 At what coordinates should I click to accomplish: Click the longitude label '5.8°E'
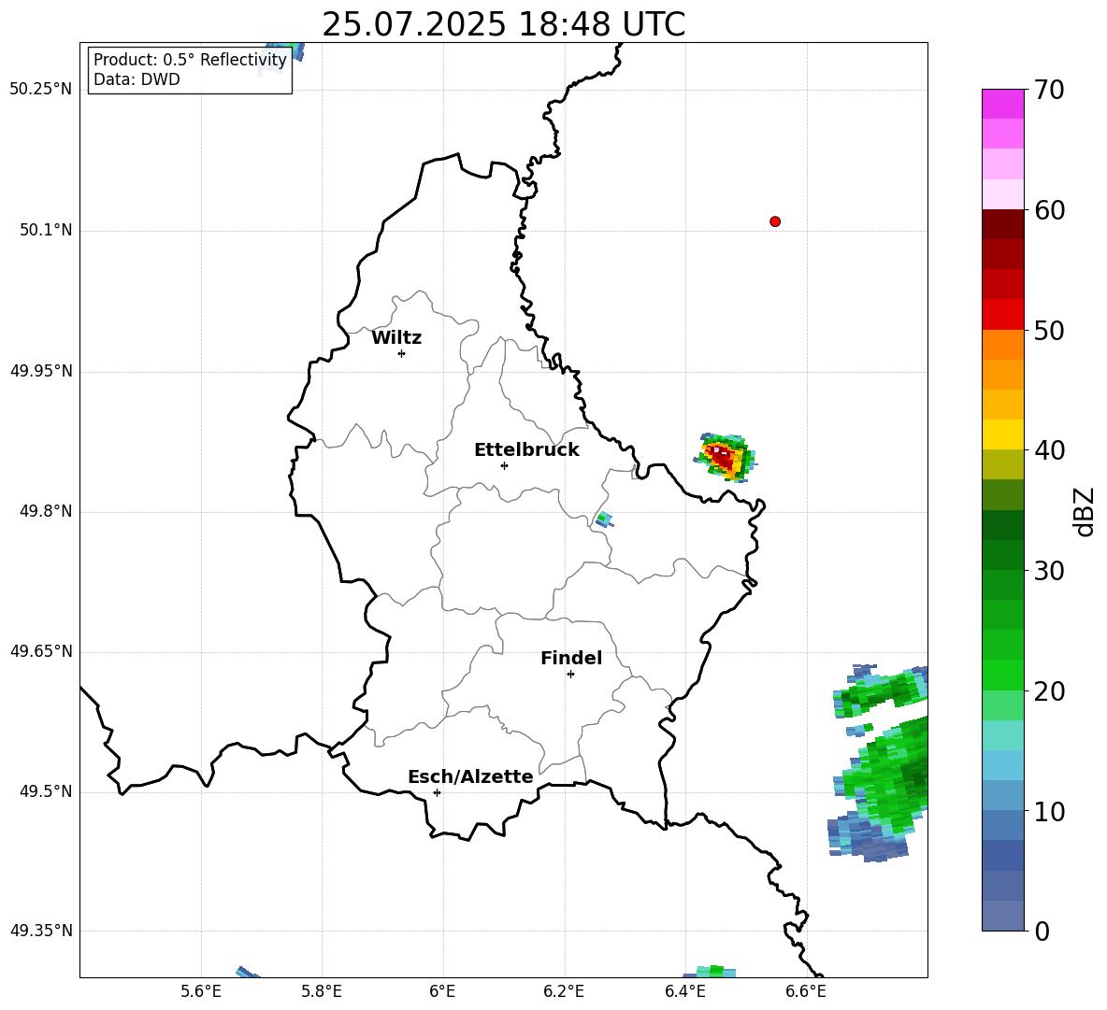322,991
